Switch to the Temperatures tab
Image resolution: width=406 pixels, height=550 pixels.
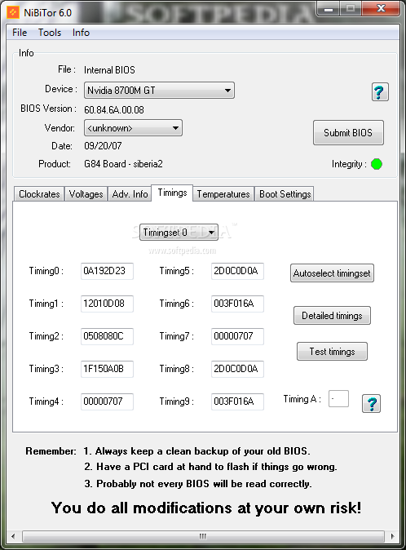pyautogui.click(x=223, y=194)
